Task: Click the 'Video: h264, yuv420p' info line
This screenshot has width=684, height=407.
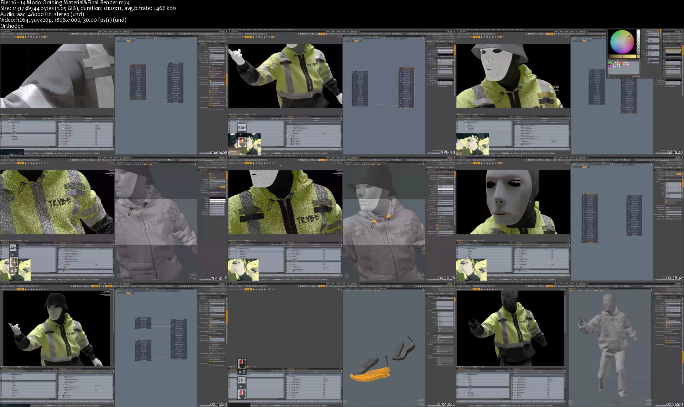Action: tap(63, 20)
